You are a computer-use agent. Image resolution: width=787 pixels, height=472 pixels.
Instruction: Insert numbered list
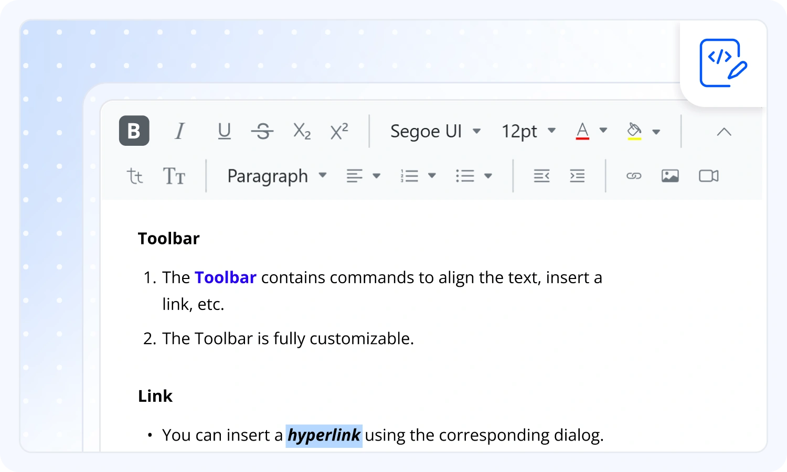coord(409,176)
